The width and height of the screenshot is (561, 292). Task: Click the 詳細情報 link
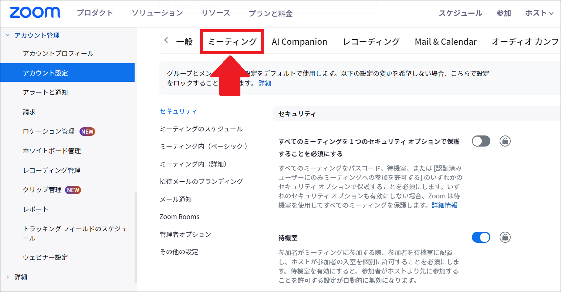[x=445, y=205]
